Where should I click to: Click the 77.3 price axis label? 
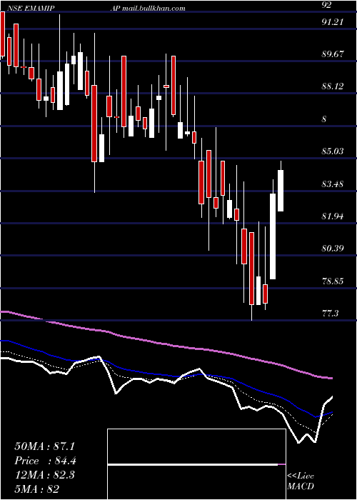[330, 314]
